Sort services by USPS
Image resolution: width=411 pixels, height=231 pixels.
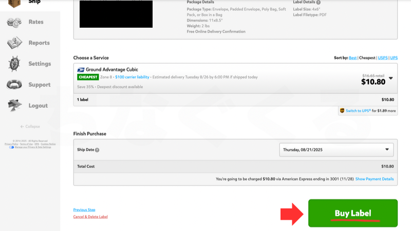pyautogui.click(x=383, y=58)
